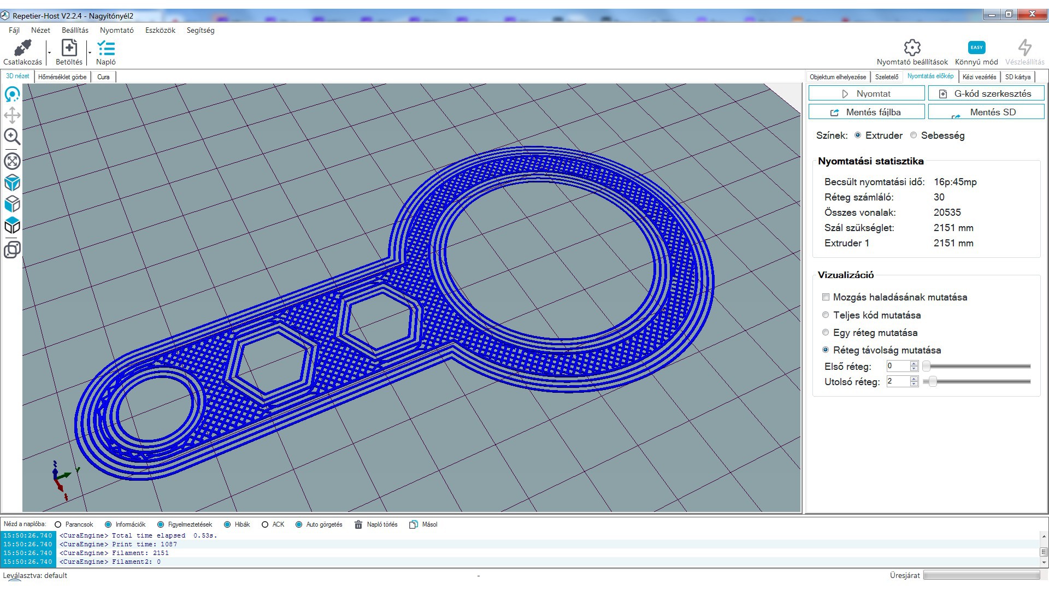The height and width of the screenshot is (590, 1049).
Task: Open the Napló log list icon
Action: (106, 48)
